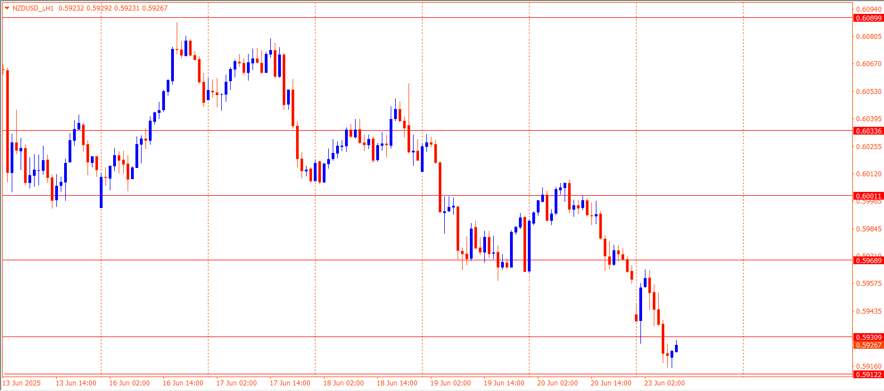Click the 19 Jun 14:00 time label
This screenshot has height=391, width=884.
504,383
